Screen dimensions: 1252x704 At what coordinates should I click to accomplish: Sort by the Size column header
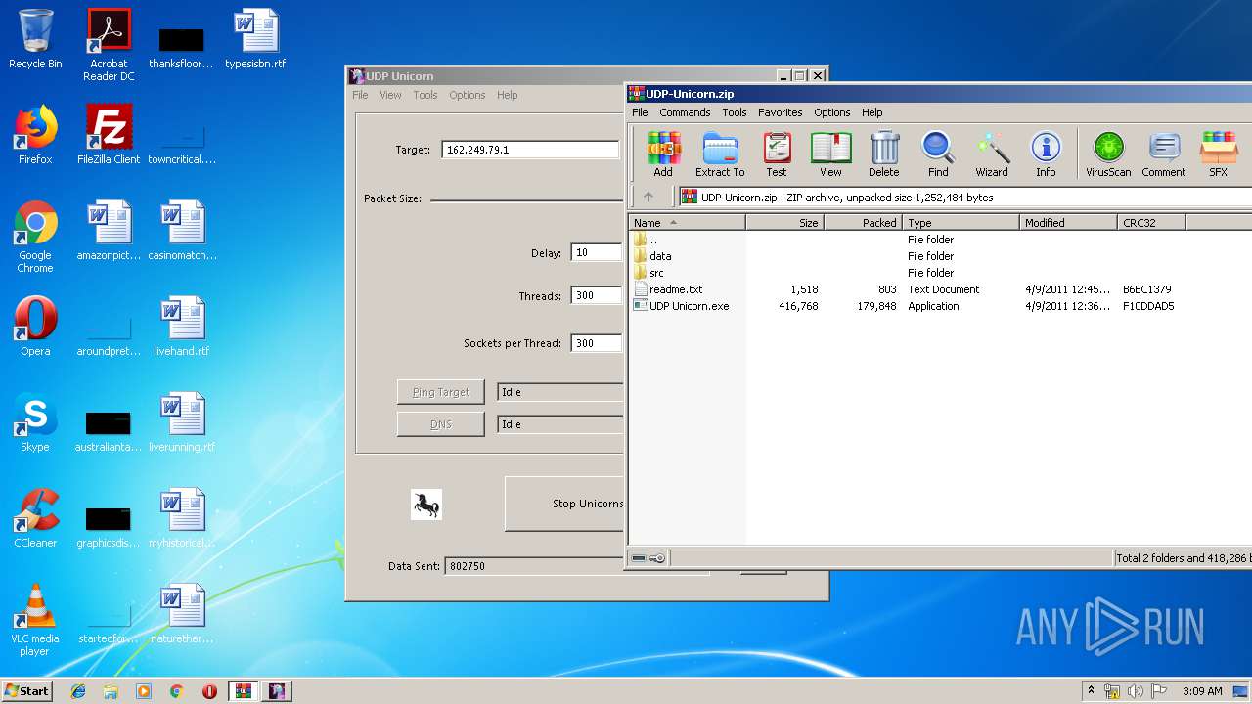pos(785,223)
